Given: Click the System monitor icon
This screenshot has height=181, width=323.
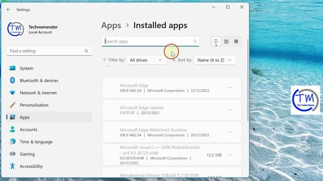Looking at the screenshot, I should point(12,68).
